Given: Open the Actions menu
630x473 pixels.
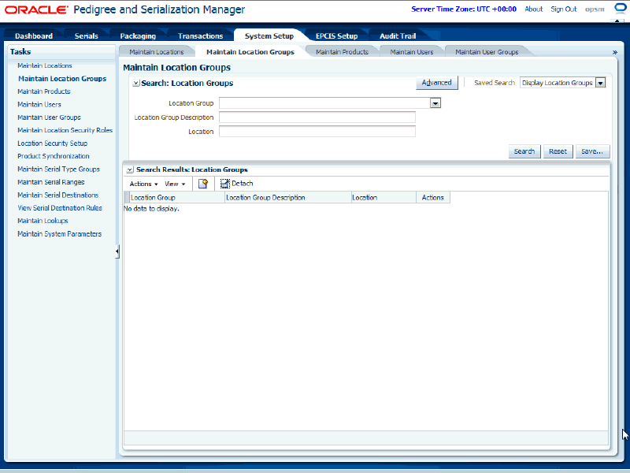Looking at the screenshot, I should pos(143,184).
